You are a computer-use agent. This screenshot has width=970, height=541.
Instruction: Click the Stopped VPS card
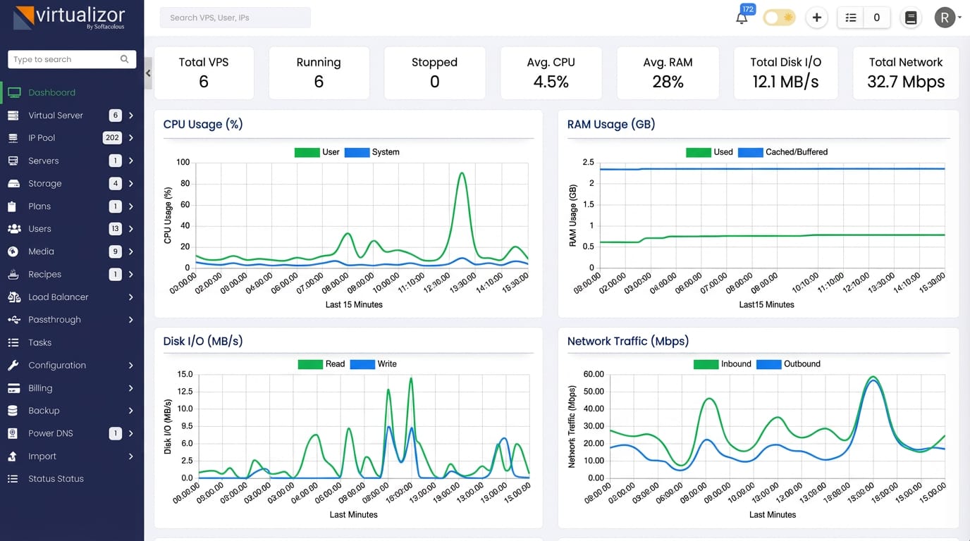(x=435, y=73)
